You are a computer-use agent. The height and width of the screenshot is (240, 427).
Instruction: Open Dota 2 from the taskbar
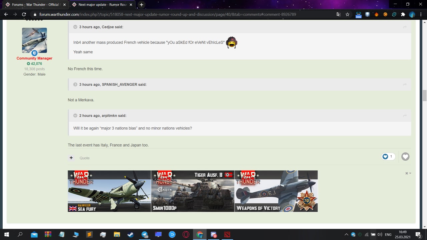point(227,234)
